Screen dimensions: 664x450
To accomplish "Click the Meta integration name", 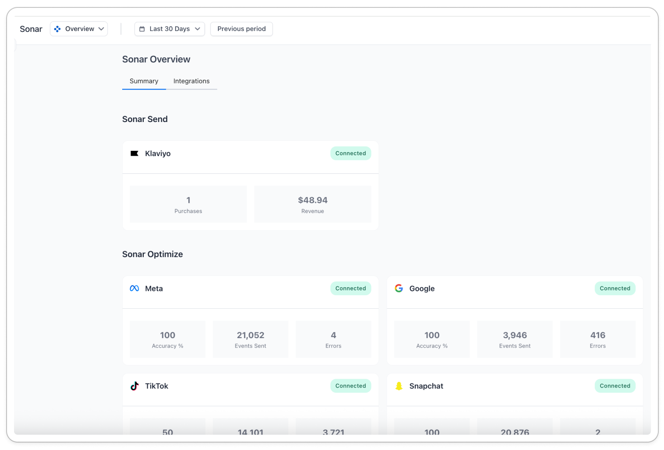I will (154, 289).
